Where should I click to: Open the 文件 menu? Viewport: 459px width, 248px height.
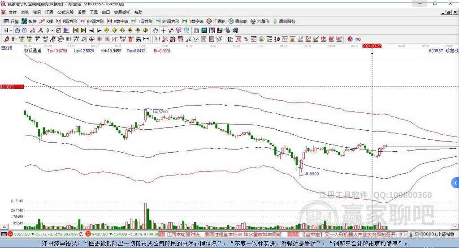(13, 12)
